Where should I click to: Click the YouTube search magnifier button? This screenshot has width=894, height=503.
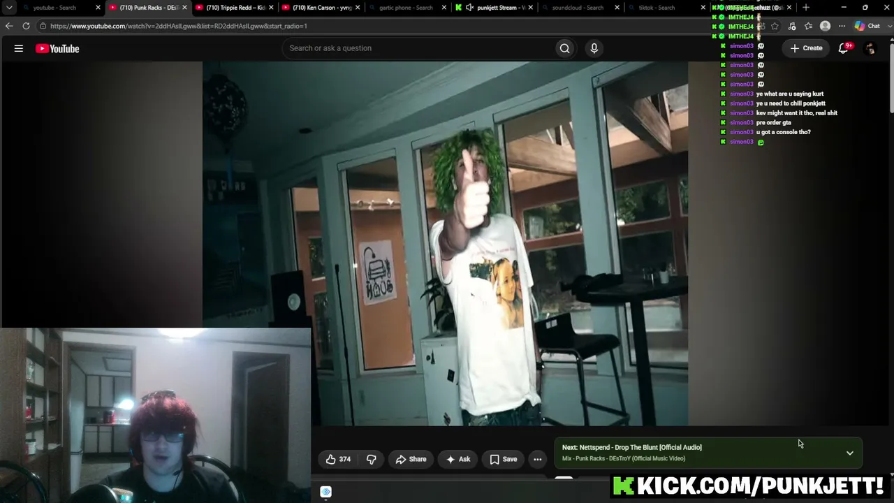[x=564, y=48]
